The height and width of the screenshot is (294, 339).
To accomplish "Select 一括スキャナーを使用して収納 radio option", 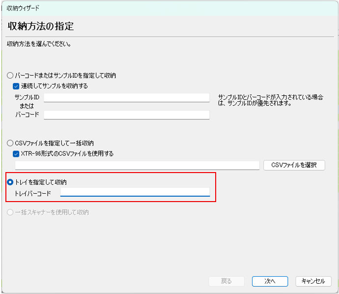I will click(11, 212).
